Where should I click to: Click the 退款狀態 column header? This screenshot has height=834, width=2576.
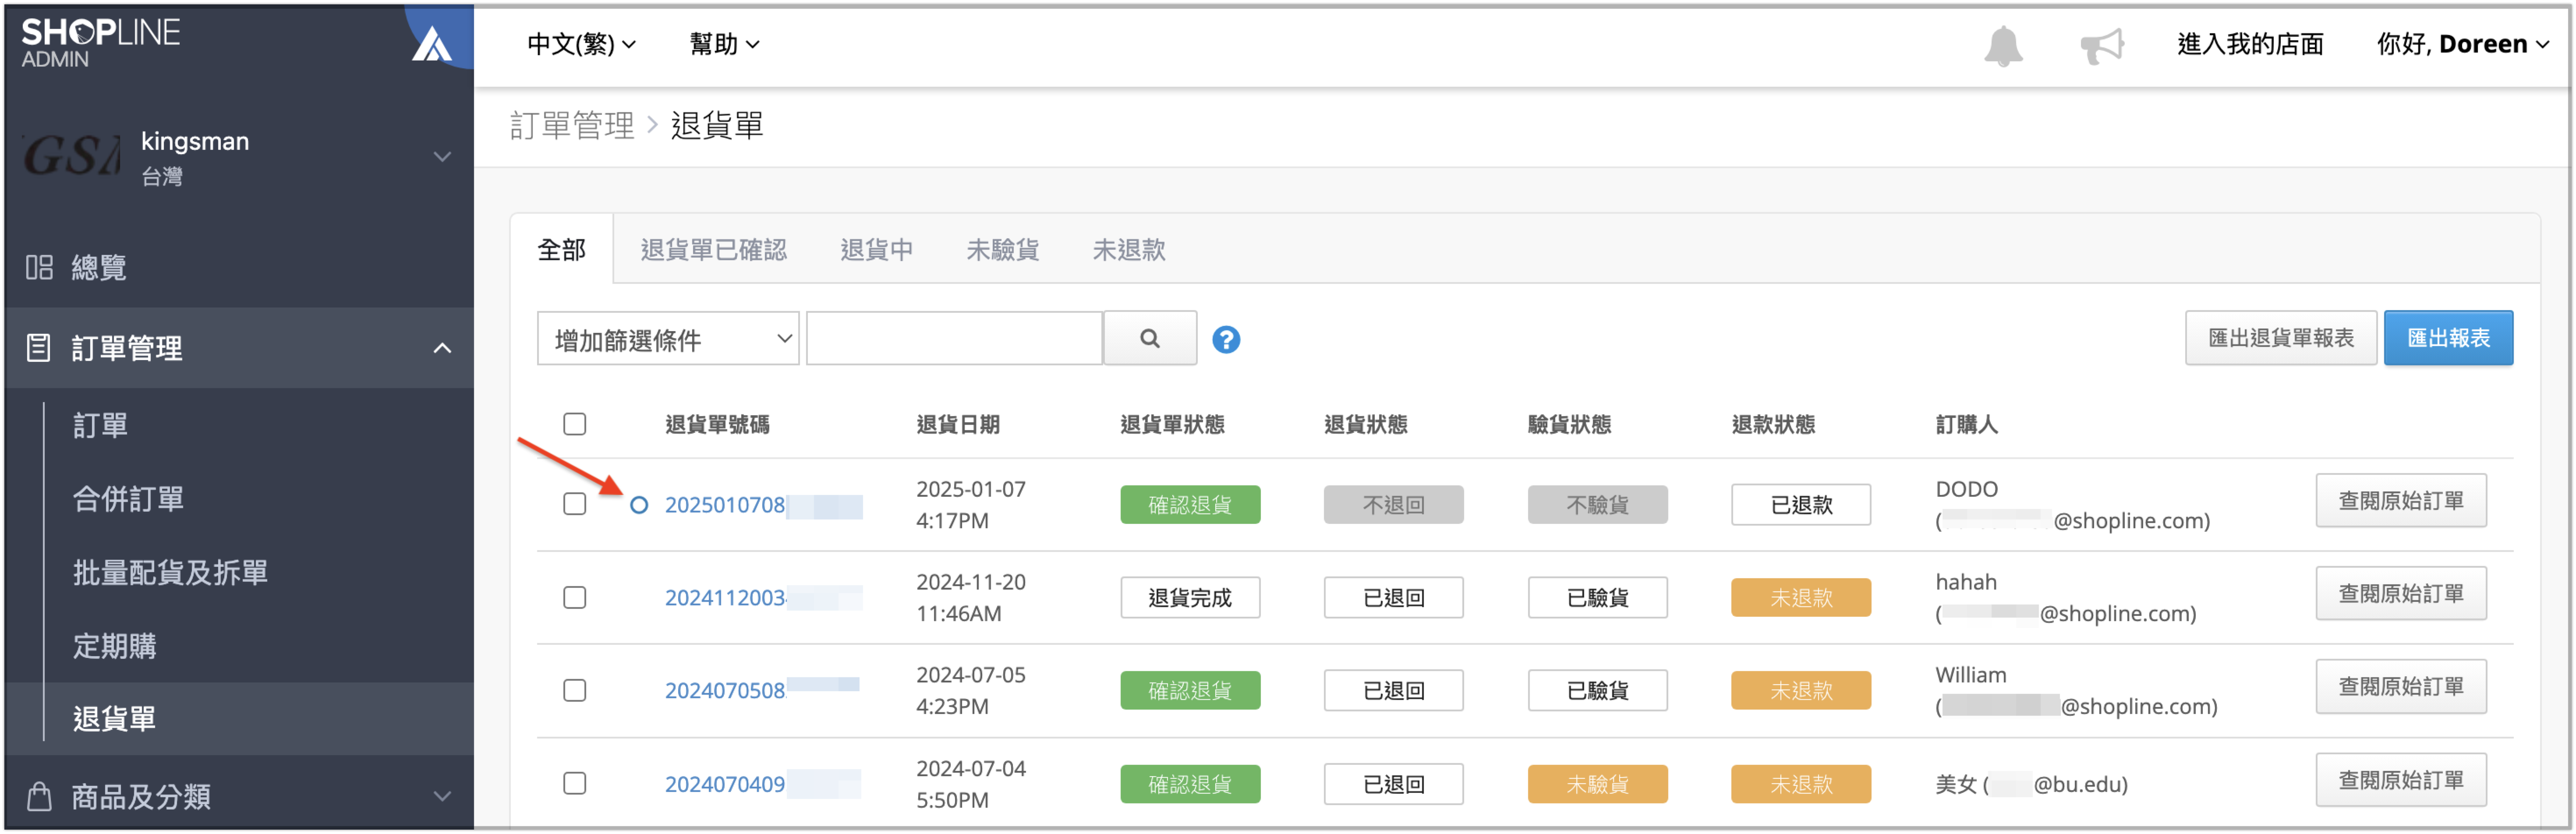pos(1773,424)
